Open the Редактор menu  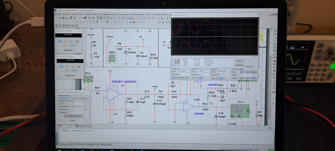pos(67,14)
